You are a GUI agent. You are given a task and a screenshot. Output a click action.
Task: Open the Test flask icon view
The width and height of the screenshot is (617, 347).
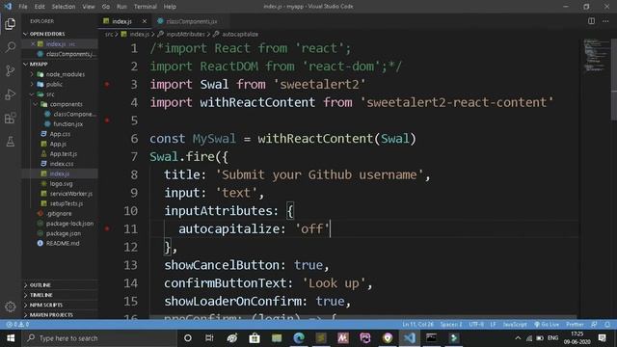(11, 142)
